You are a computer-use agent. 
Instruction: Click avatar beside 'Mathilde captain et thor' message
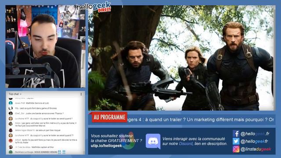[11, 147]
